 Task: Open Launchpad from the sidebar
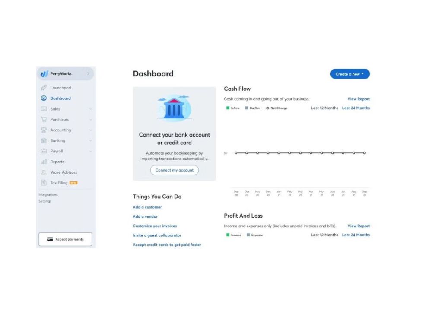point(60,88)
